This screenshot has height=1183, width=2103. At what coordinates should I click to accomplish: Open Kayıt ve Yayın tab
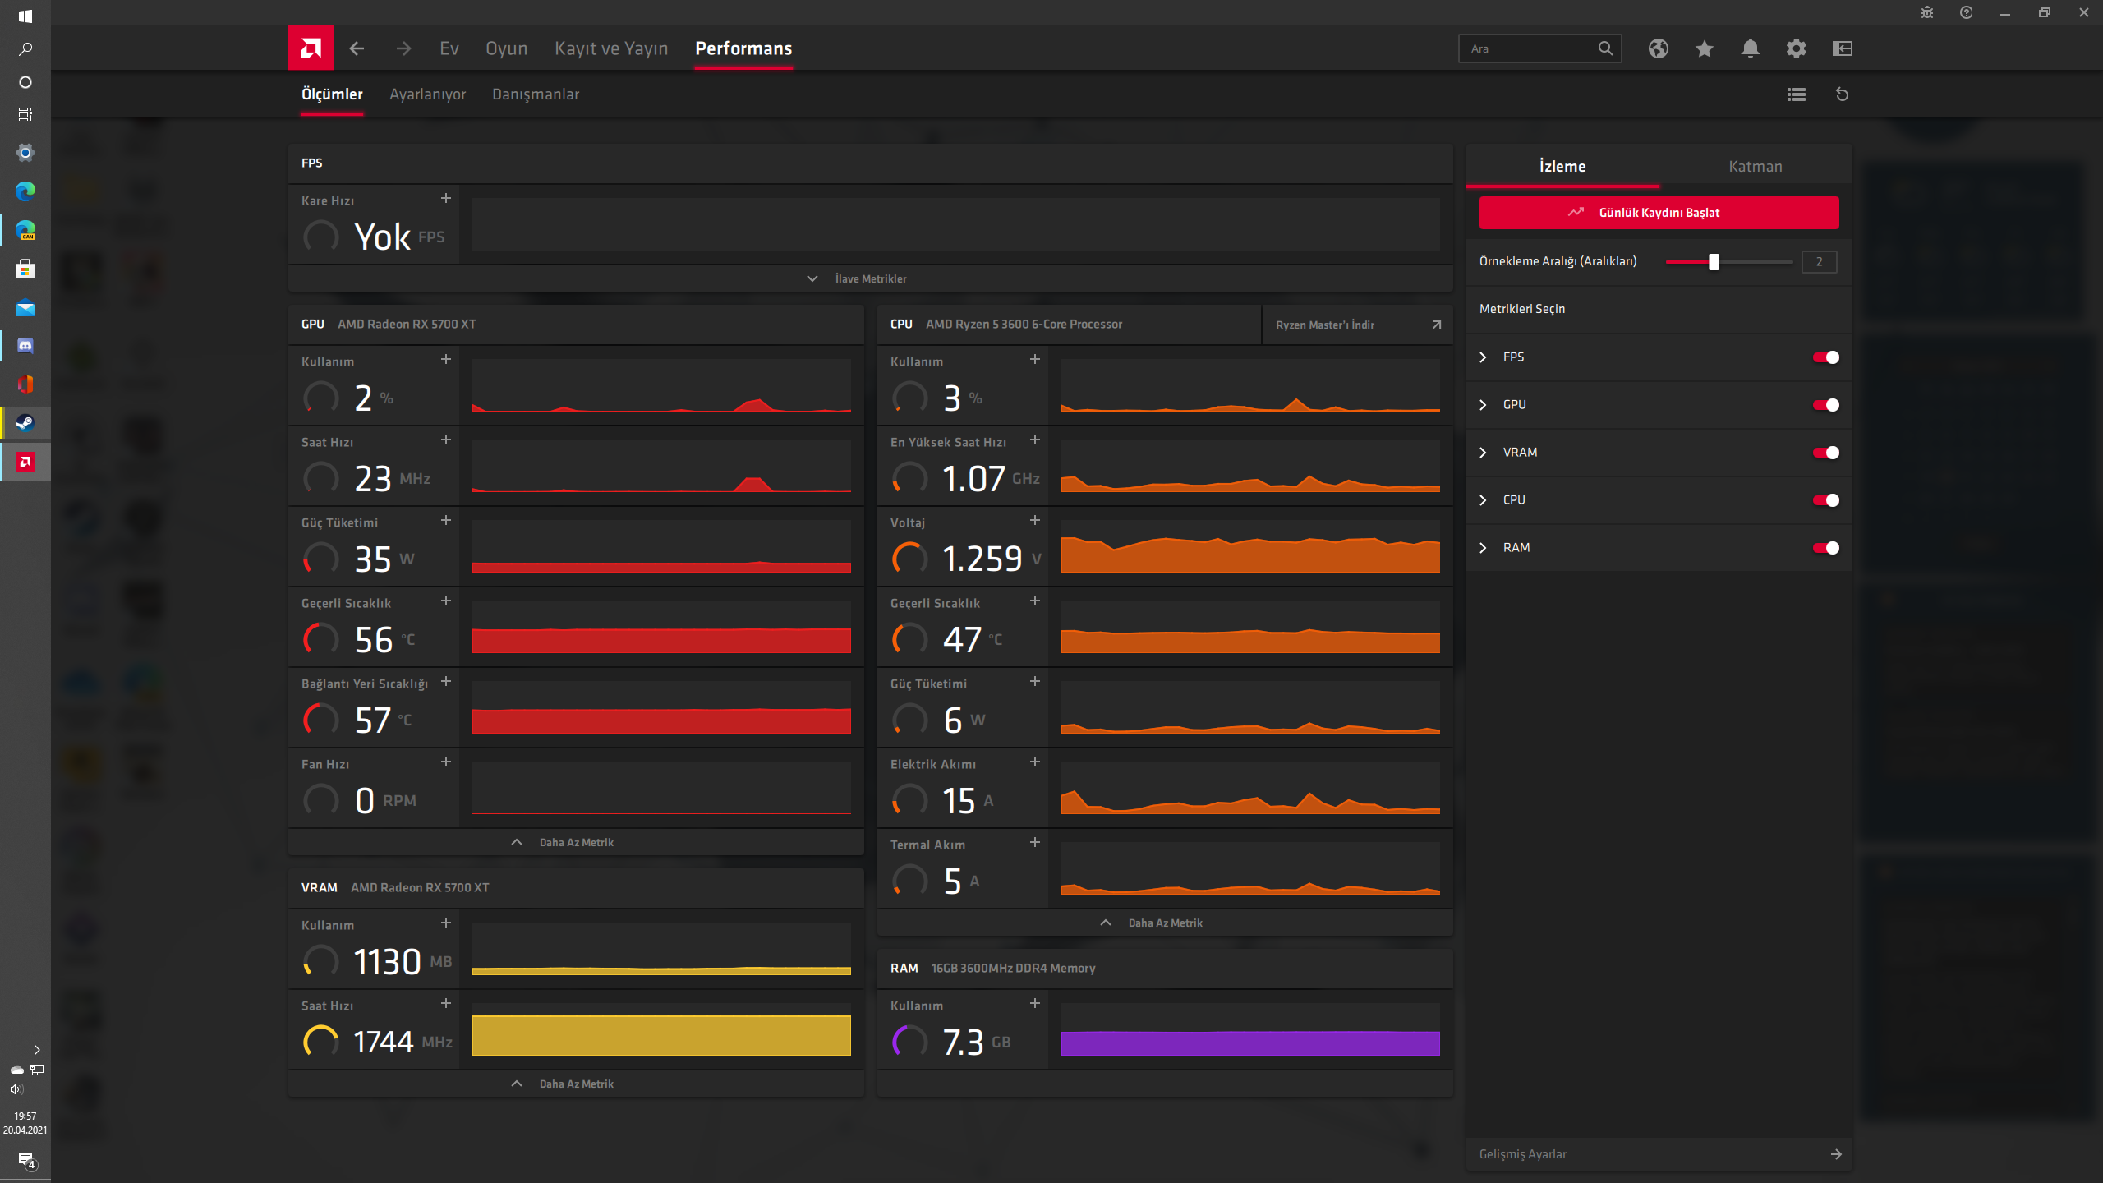[x=611, y=48]
